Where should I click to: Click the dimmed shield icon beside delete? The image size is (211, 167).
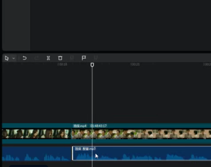72,58
